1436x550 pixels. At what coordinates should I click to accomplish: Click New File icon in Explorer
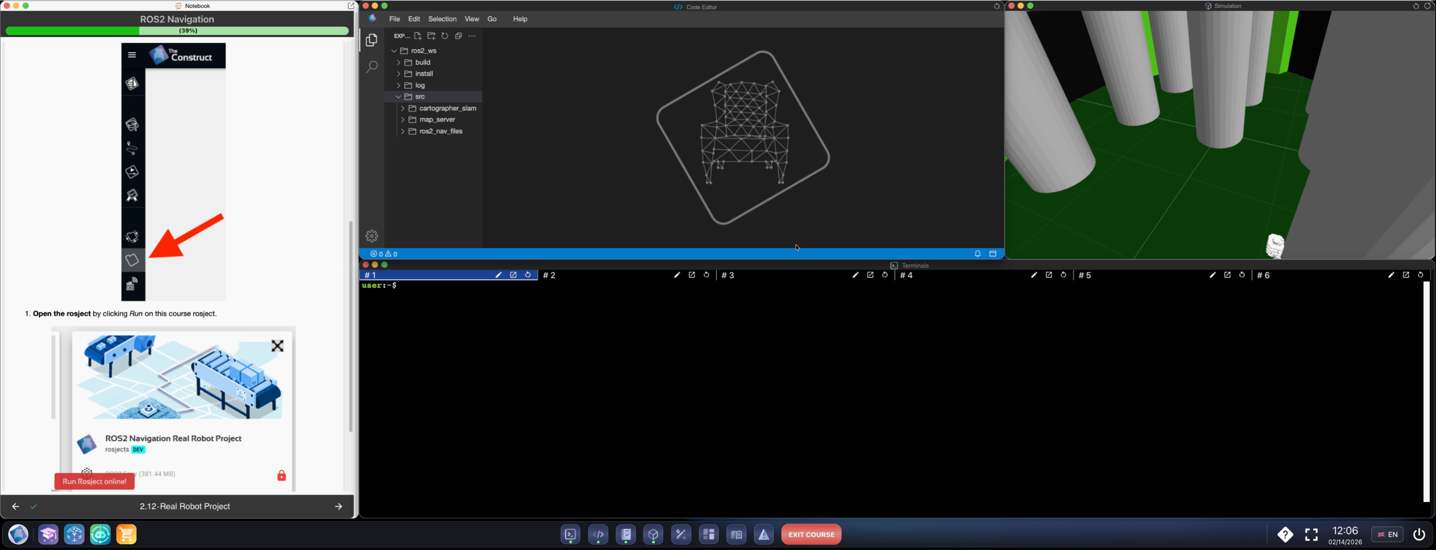tap(417, 35)
